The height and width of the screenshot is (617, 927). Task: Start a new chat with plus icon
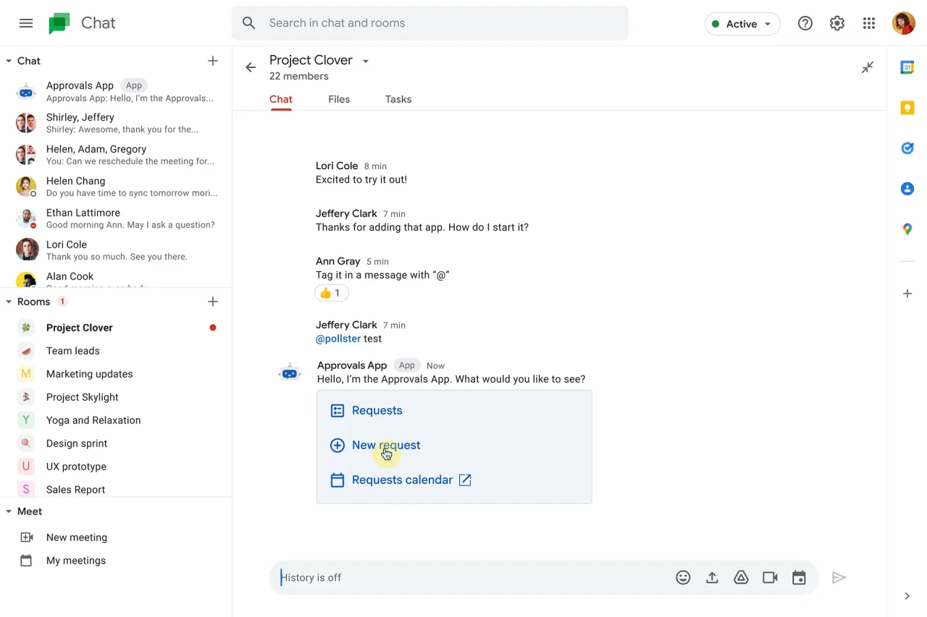tap(213, 61)
